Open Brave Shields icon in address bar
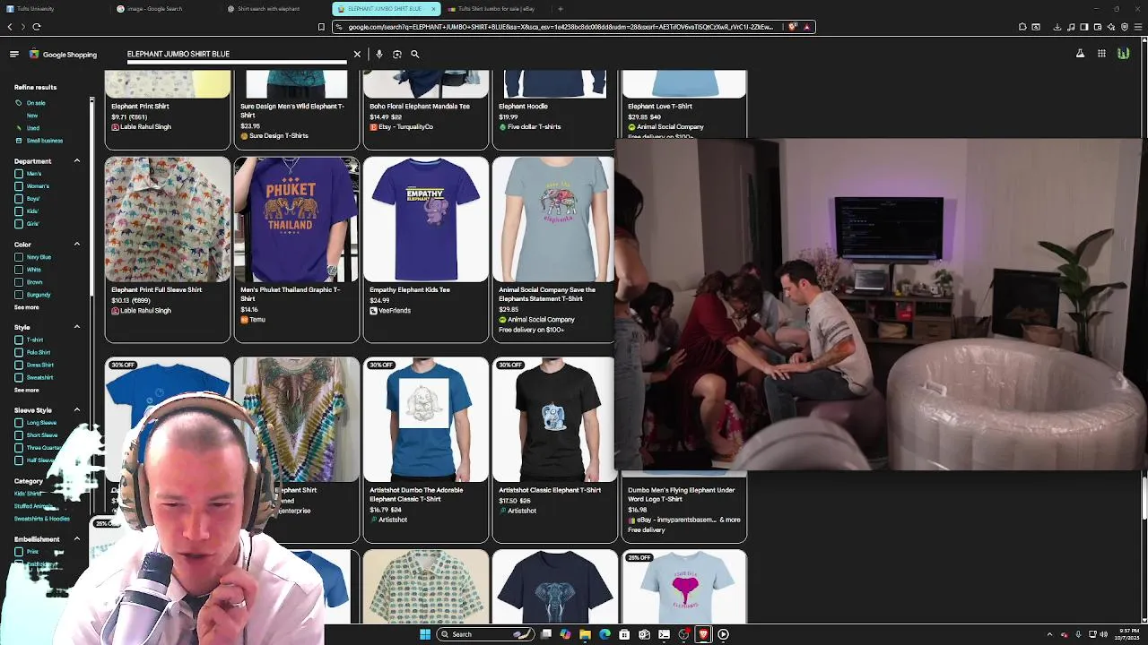This screenshot has height=645, width=1148. pos(793,27)
